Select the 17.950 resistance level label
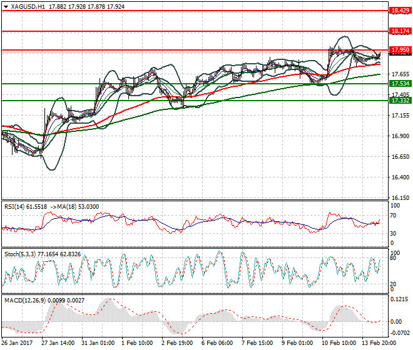The image size is (413, 350). [x=400, y=50]
